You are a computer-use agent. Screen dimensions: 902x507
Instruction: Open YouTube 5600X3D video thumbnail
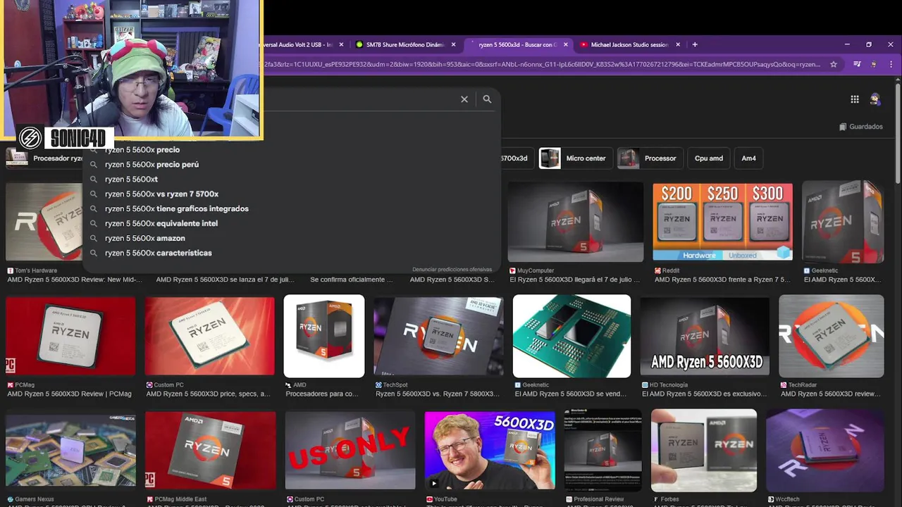pyautogui.click(x=490, y=451)
